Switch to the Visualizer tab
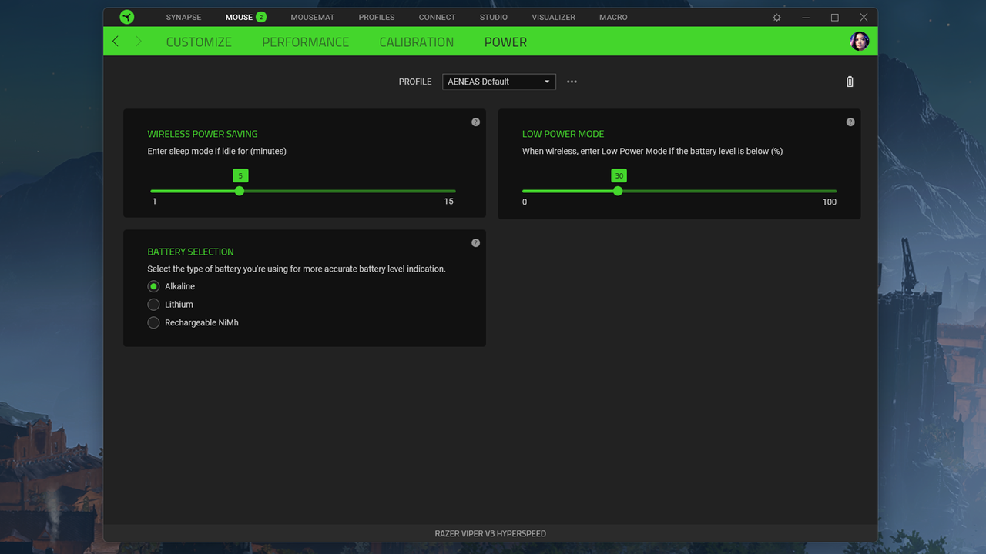Image resolution: width=986 pixels, height=554 pixels. click(x=553, y=17)
